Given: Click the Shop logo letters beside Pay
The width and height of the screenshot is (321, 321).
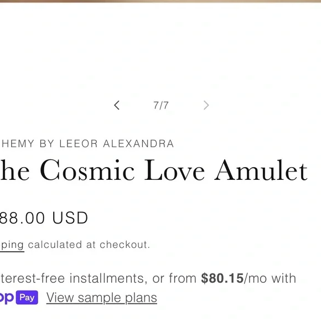Looking at the screenshot, I should point(7,298).
